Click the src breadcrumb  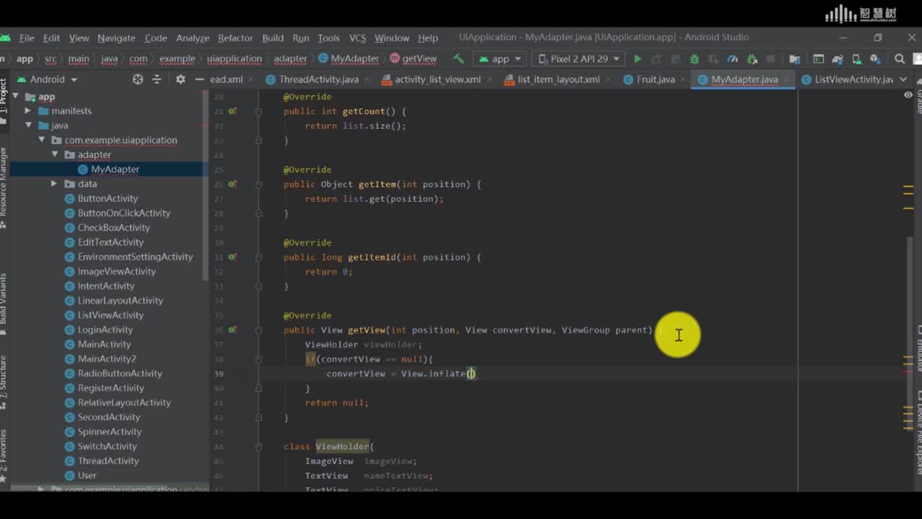(50, 58)
